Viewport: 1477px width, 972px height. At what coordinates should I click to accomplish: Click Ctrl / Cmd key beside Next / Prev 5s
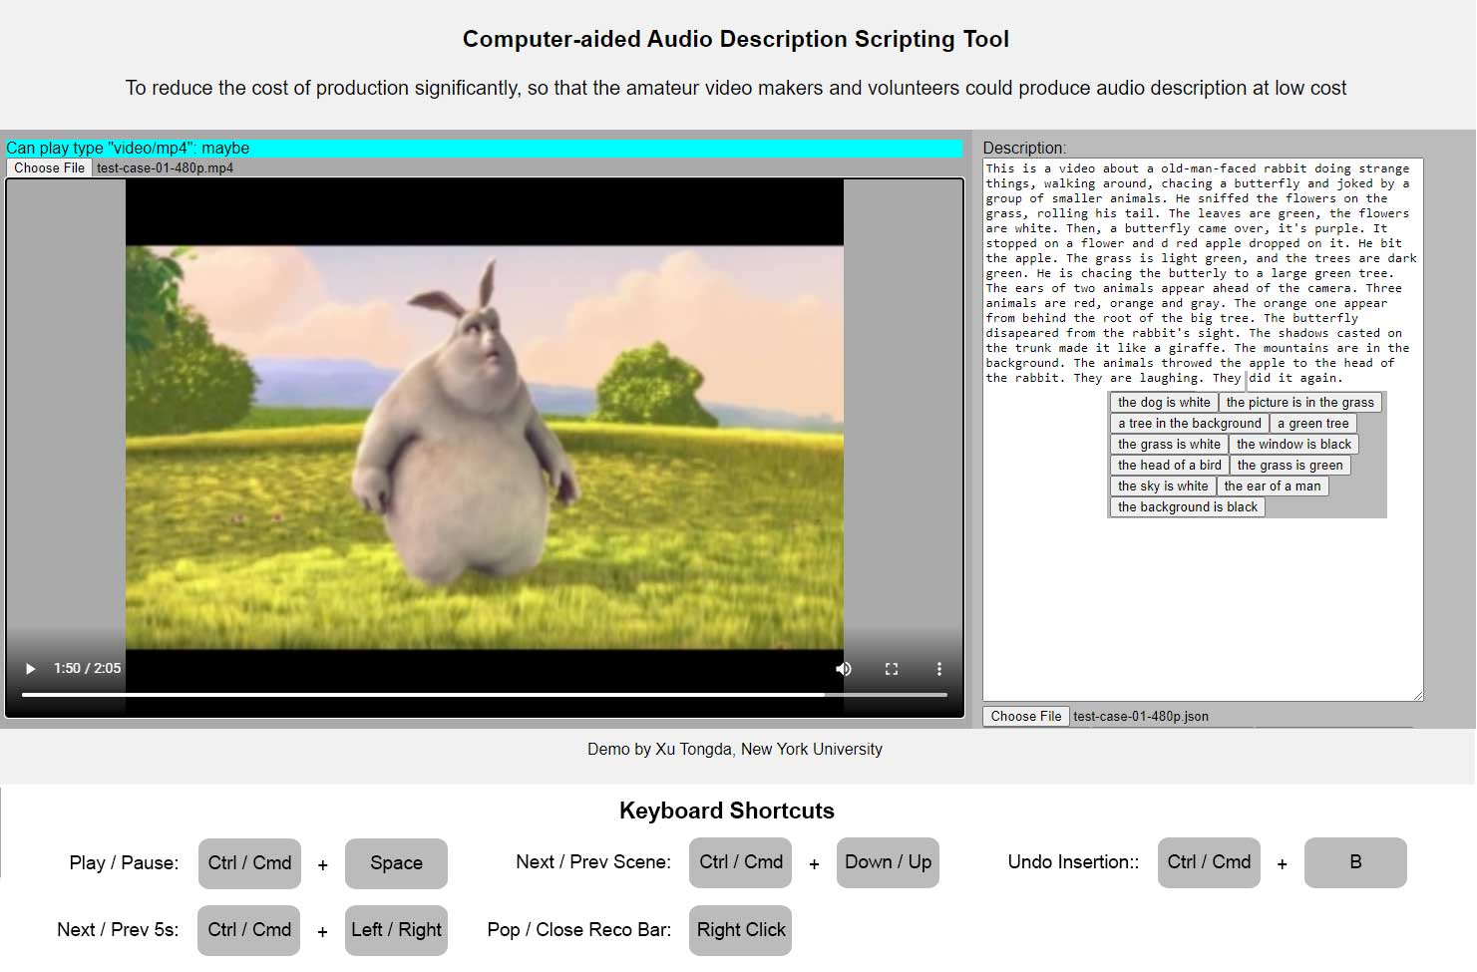[x=248, y=930]
